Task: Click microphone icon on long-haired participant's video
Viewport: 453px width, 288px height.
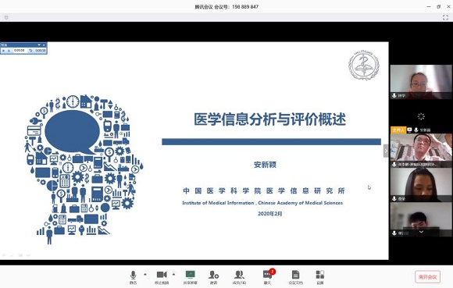Action: pos(394,198)
